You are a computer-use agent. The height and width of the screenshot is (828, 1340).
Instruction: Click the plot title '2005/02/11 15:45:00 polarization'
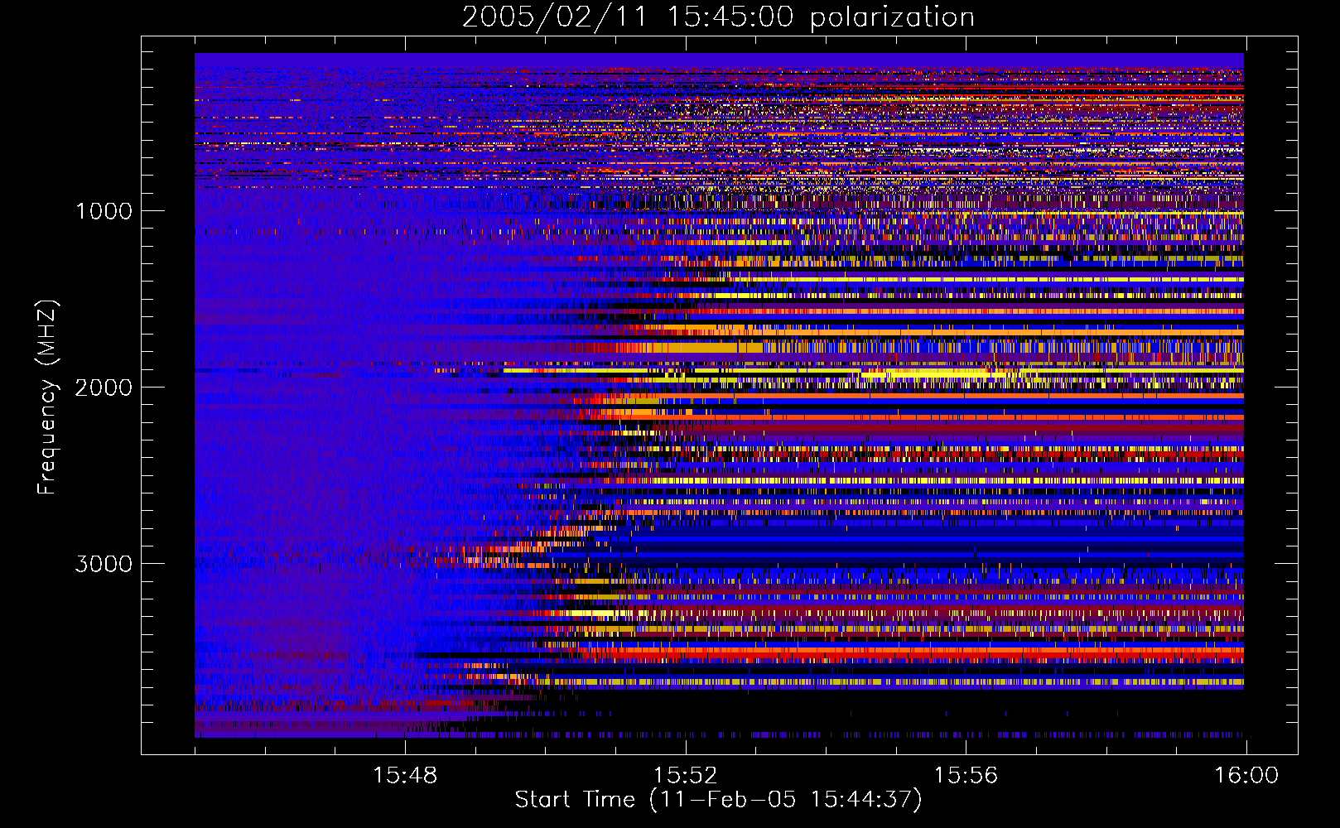click(x=718, y=17)
